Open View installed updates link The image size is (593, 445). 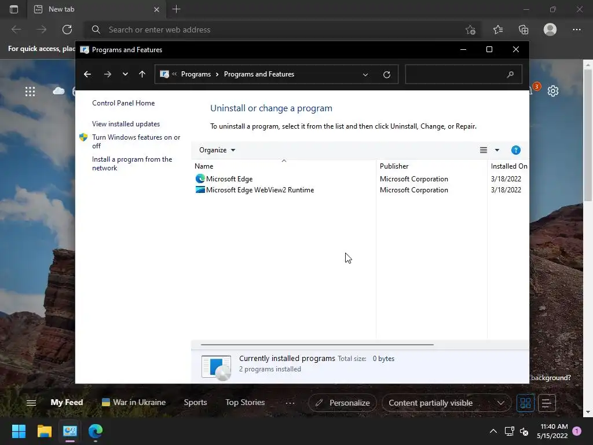(x=126, y=124)
